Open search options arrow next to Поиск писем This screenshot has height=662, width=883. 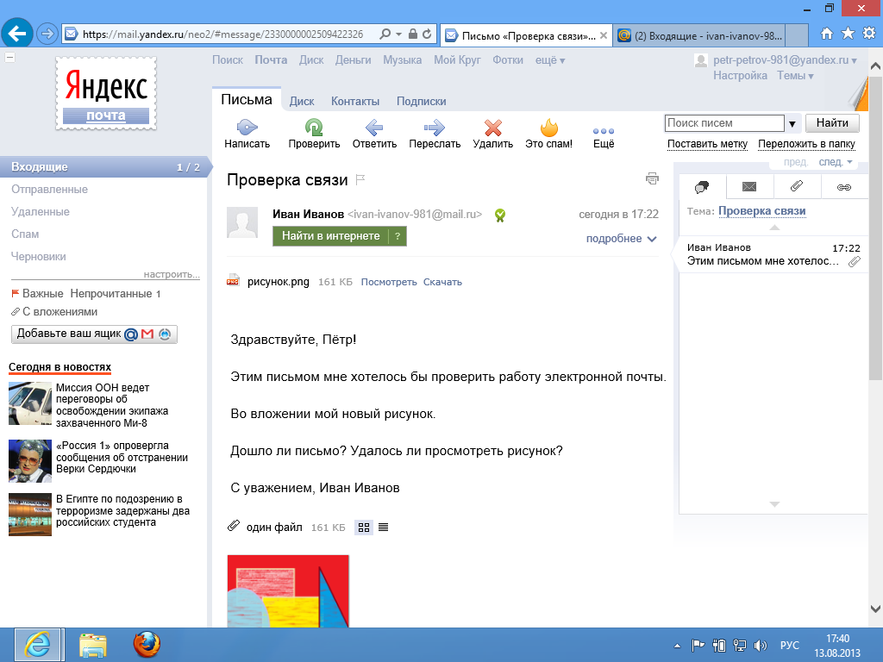tap(792, 124)
